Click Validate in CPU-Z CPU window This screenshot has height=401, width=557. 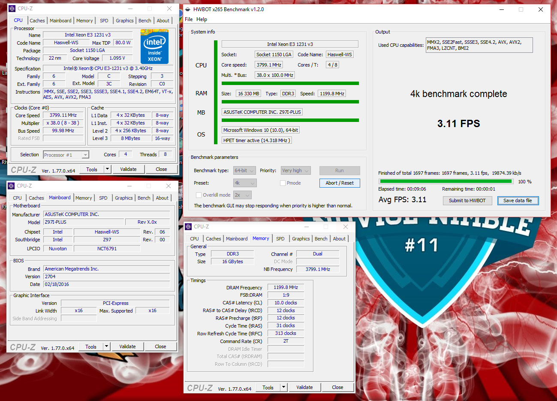128,169
